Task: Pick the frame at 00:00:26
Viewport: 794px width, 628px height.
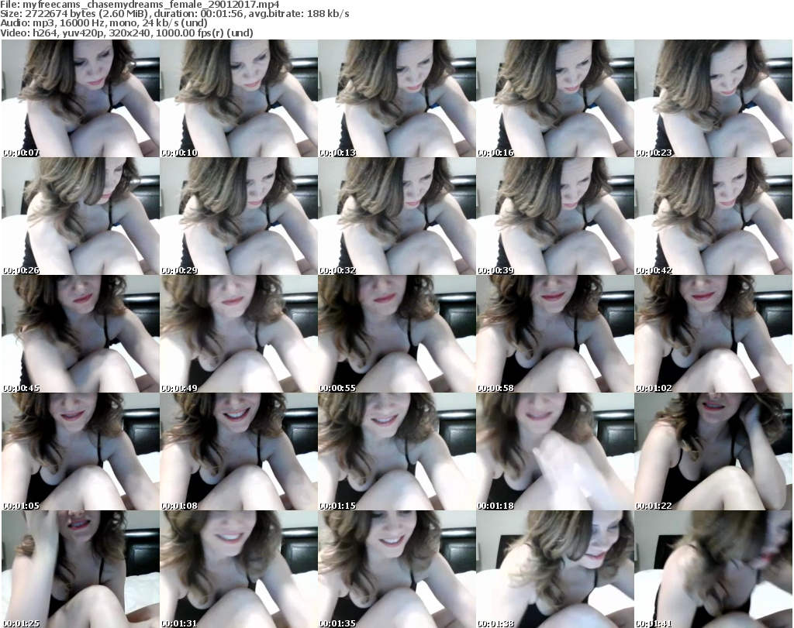Action: click(x=81, y=216)
